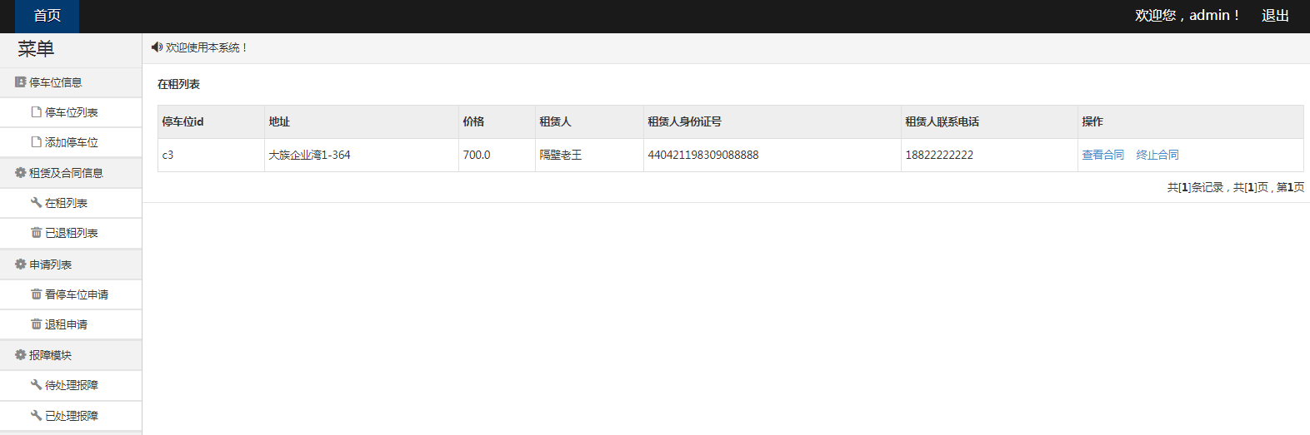Expand the 租赁及合同信息 section

tap(71, 173)
